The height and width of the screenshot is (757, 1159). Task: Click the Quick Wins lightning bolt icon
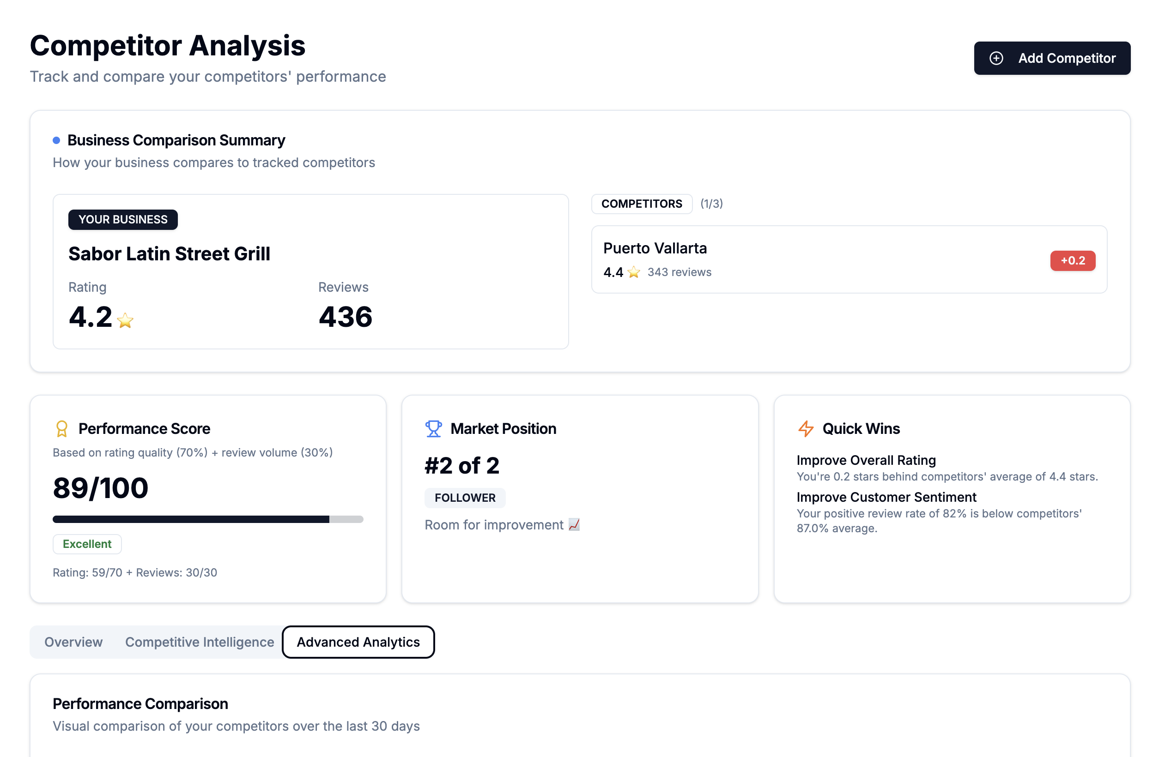806,429
